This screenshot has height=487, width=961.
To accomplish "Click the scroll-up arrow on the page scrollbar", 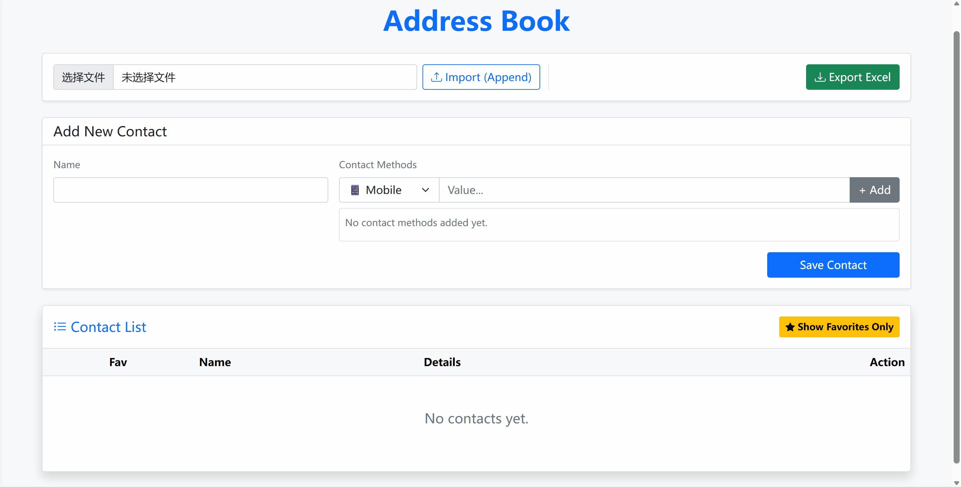I will click(x=957, y=4).
